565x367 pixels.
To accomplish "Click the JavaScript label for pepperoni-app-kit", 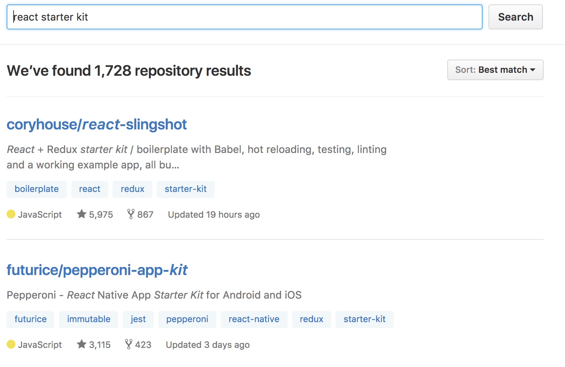I will coord(40,345).
